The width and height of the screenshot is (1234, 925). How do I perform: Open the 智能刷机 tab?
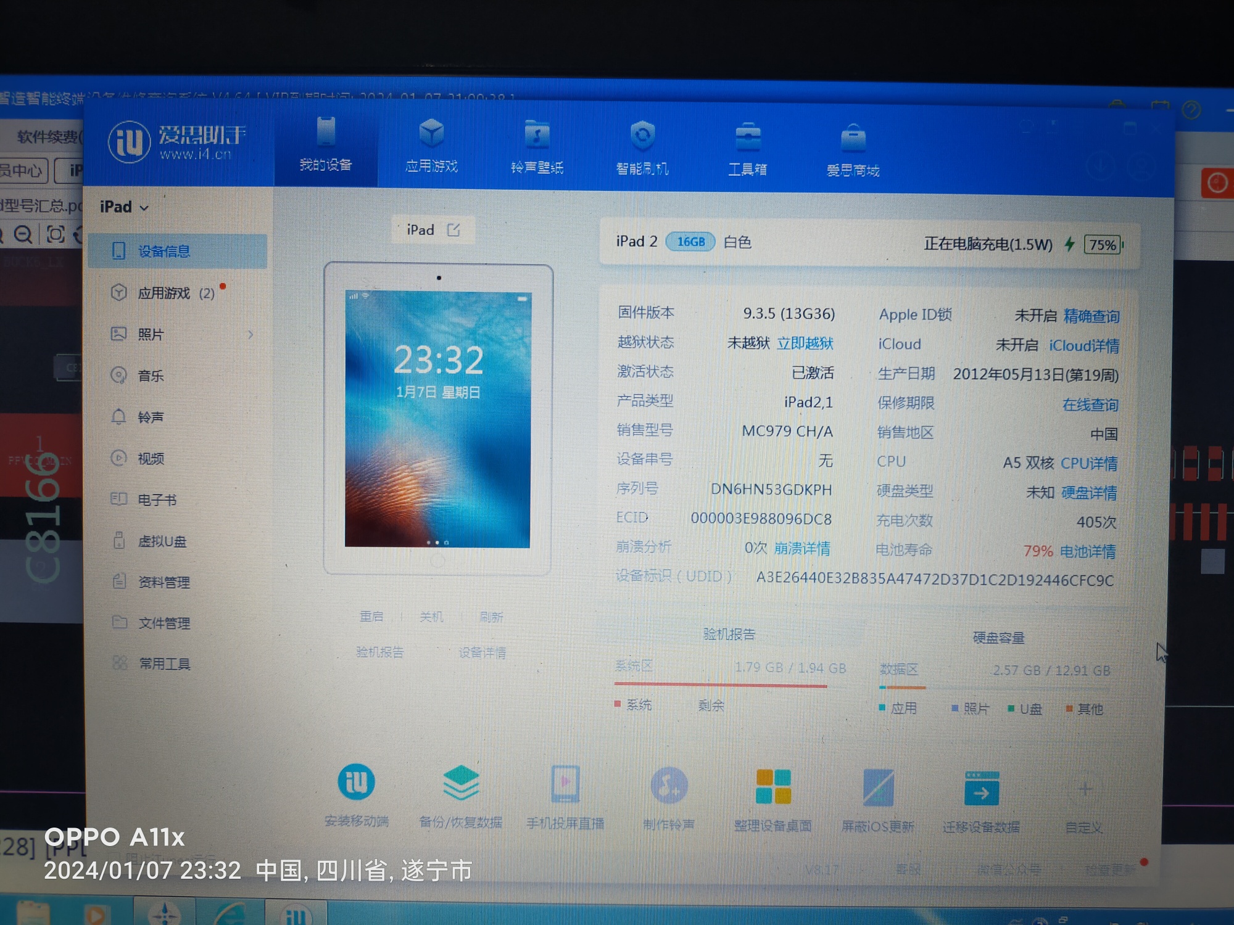pyautogui.click(x=642, y=149)
